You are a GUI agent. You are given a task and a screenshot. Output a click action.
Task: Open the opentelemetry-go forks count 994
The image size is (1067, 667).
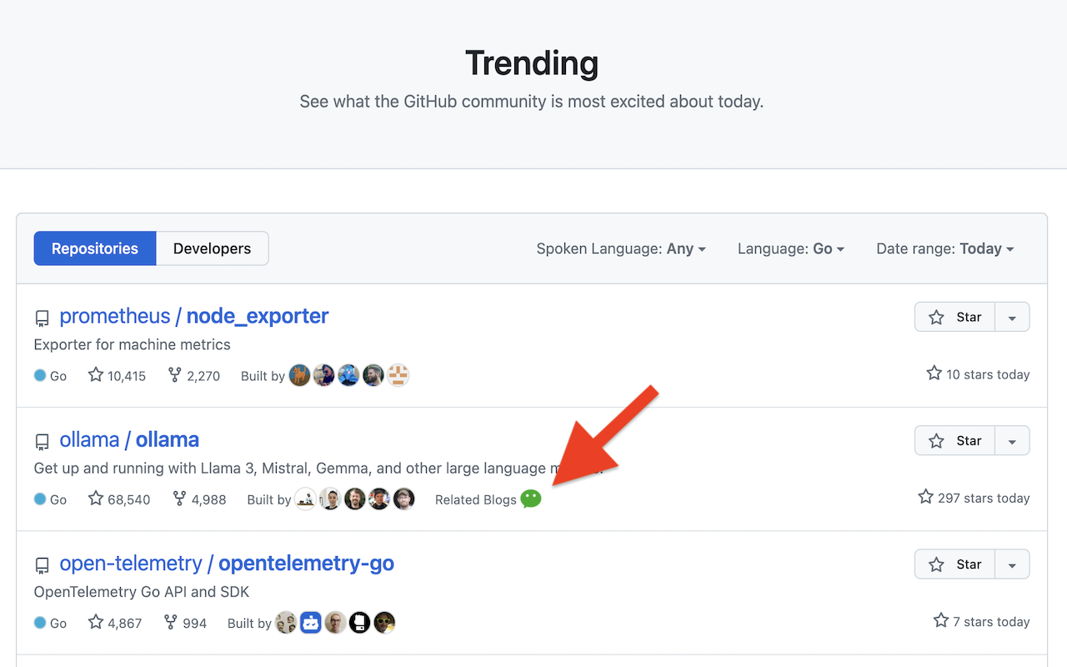185,622
